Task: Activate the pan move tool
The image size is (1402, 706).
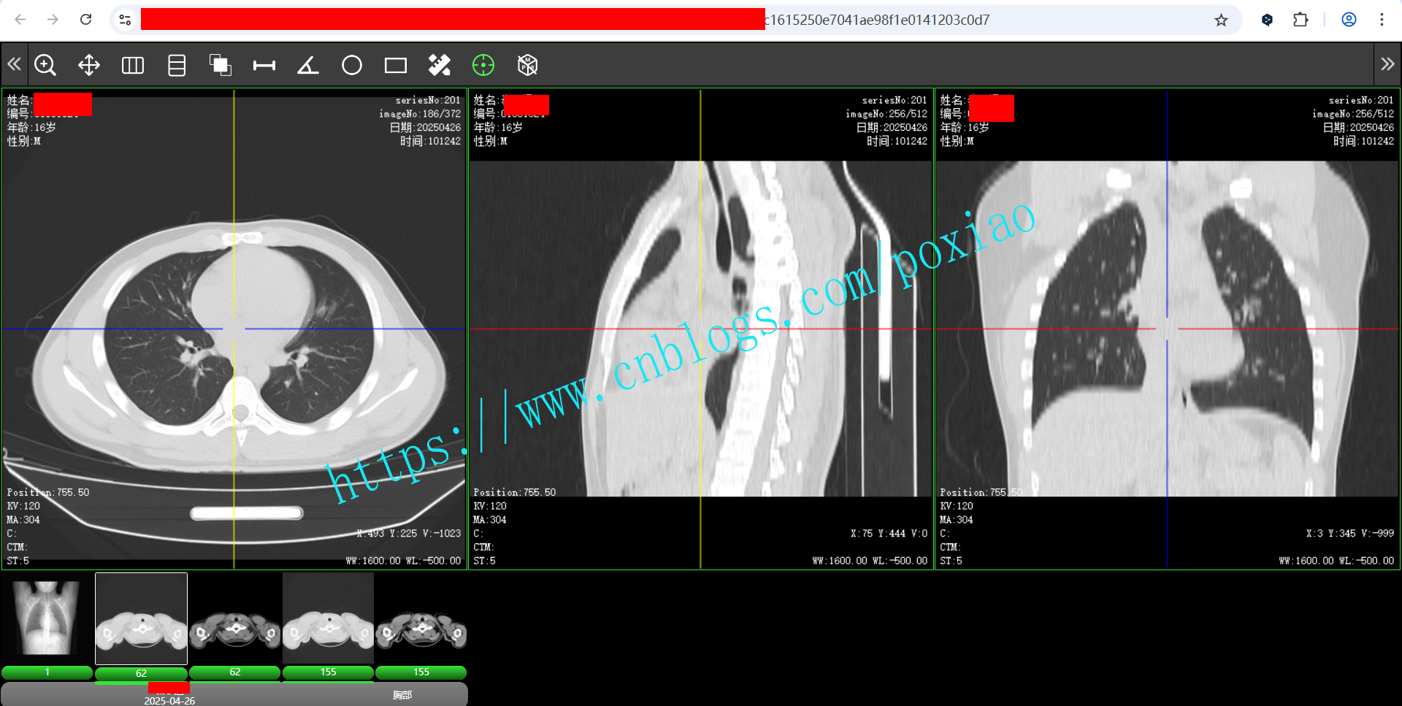Action: 89,66
